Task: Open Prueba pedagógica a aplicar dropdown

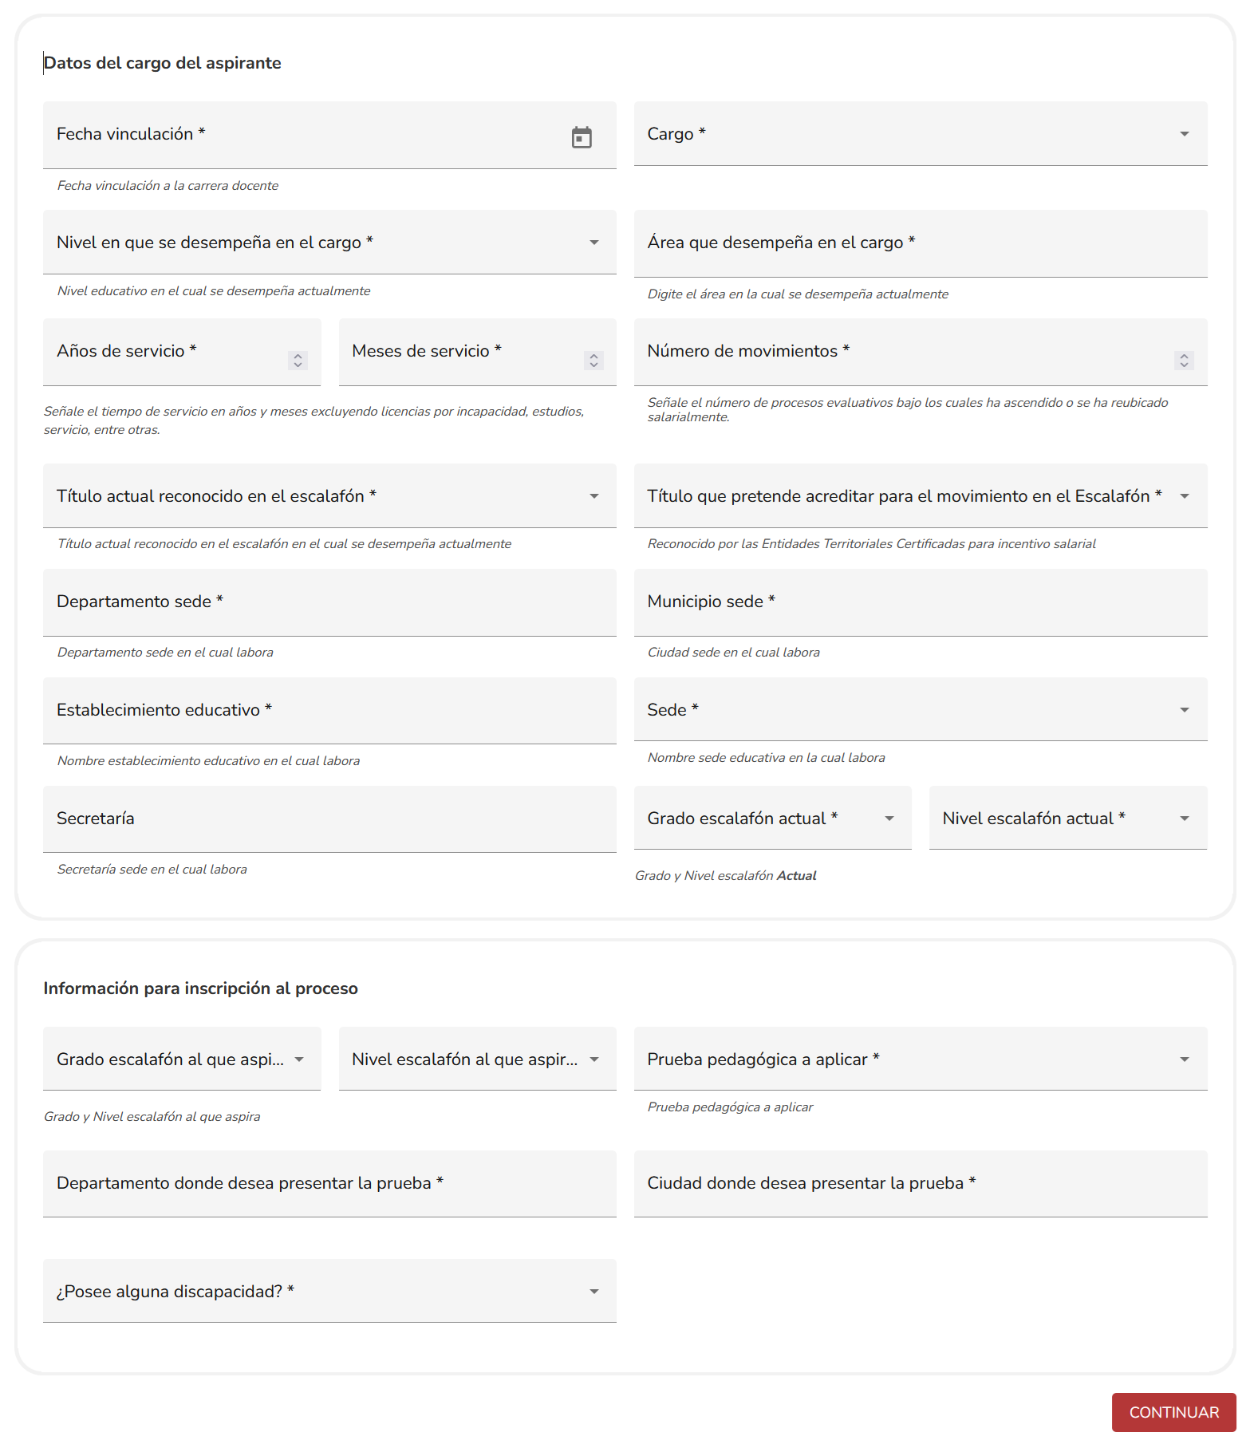Action: pos(920,1059)
